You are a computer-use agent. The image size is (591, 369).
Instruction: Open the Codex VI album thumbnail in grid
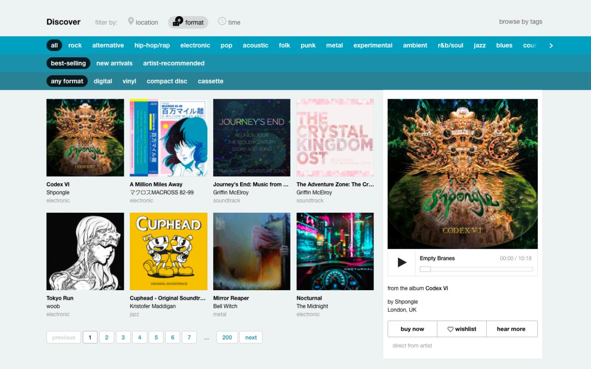[85, 138]
